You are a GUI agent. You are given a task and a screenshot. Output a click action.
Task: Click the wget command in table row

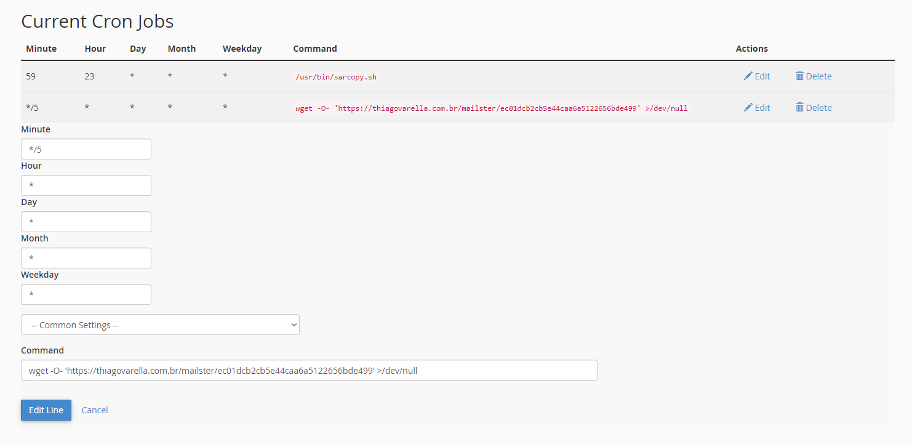click(491, 108)
